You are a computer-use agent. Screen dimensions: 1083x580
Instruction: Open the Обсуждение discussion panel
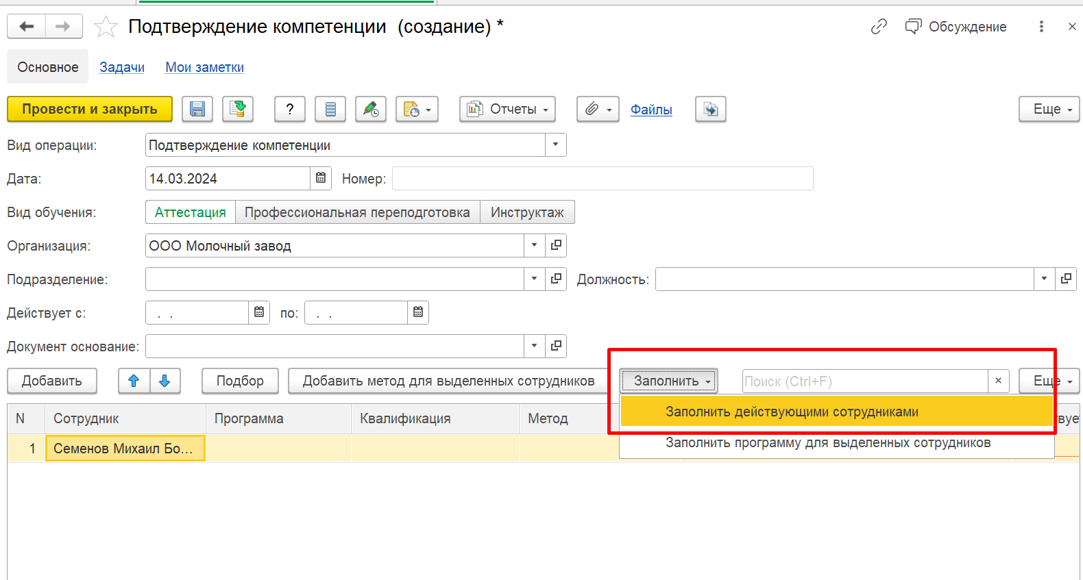pos(956,27)
